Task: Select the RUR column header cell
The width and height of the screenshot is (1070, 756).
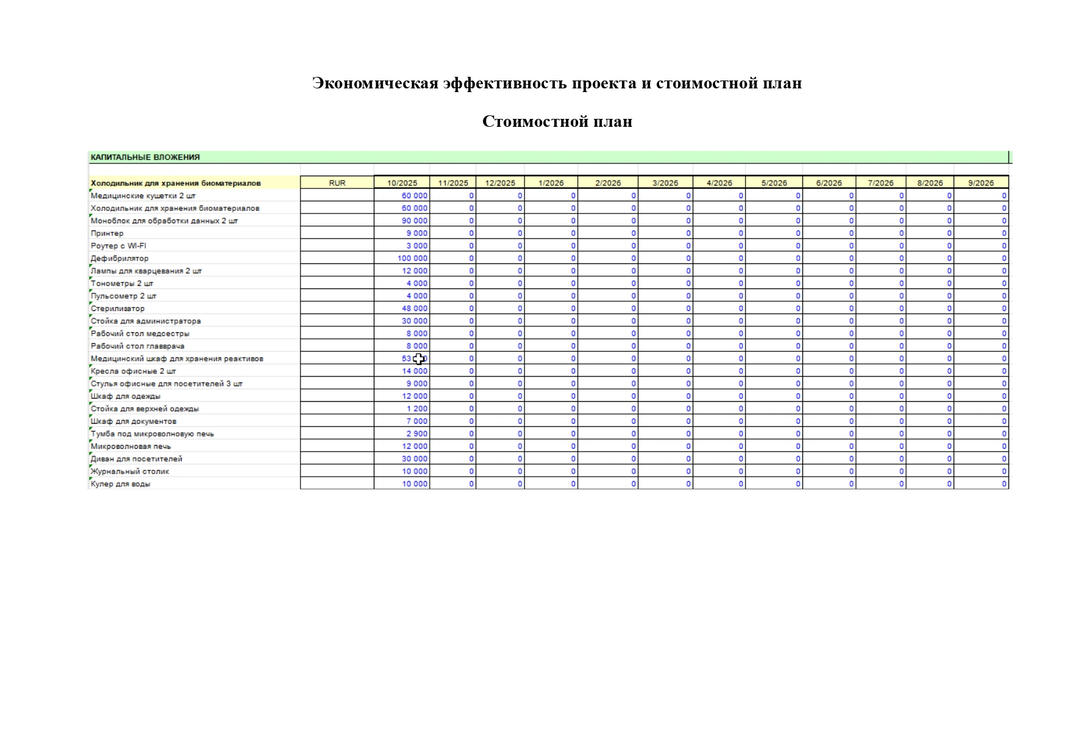Action: coord(337,183)
